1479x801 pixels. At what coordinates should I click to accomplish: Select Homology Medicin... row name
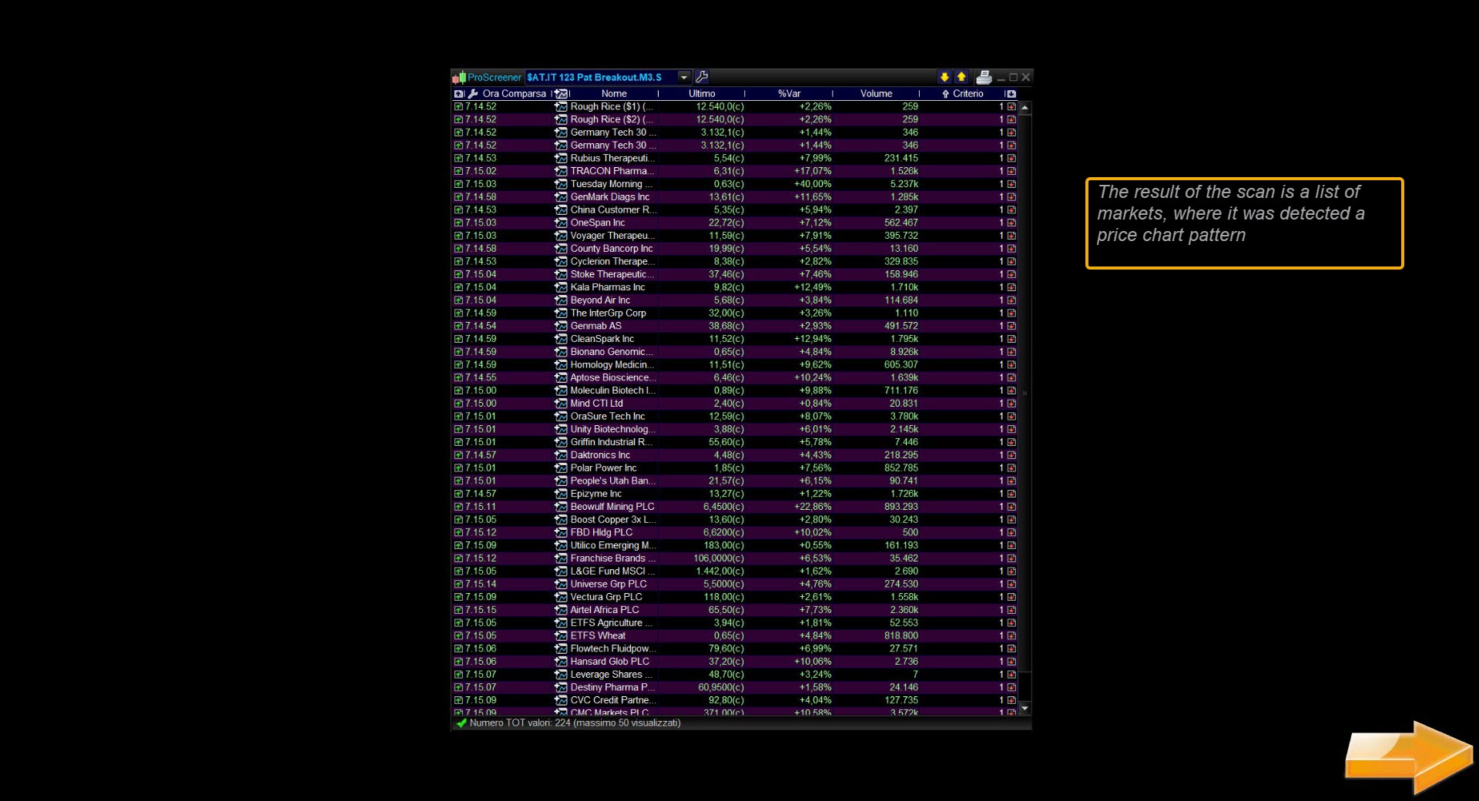point(613,365)
